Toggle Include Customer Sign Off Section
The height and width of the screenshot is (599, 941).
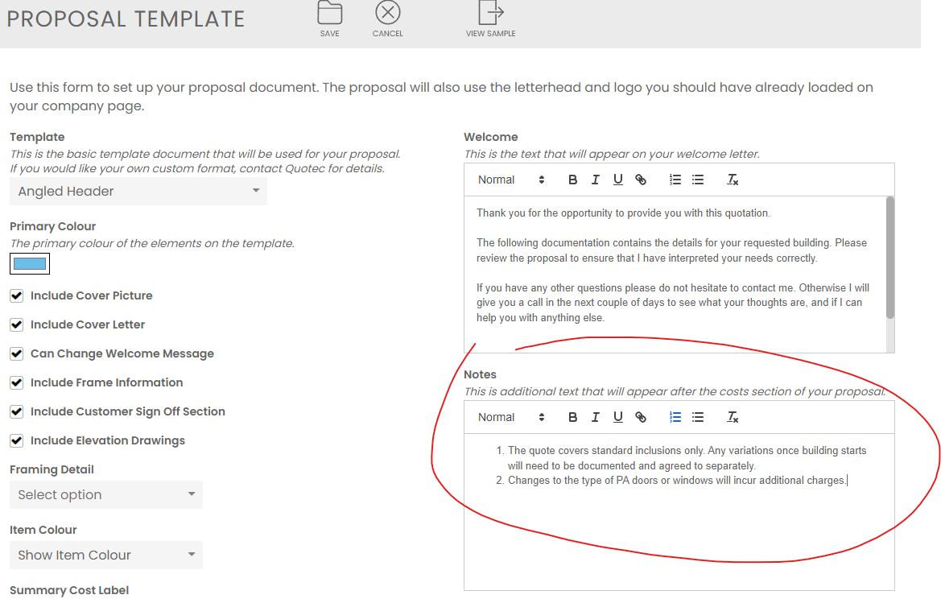click(x=17, y=411)
